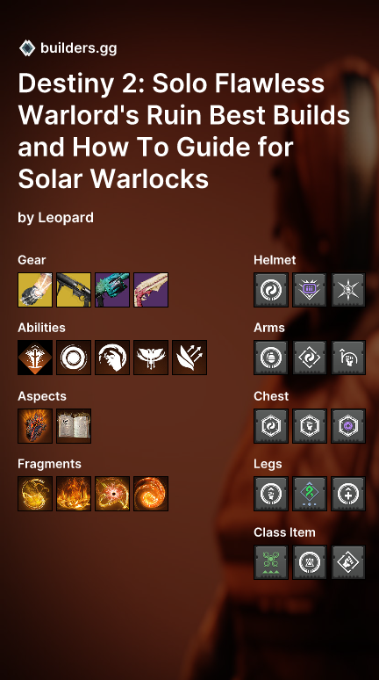Select the third Arms mod with fist
Image resolution: width=379 pixels, height=680 pixels.
348,358
